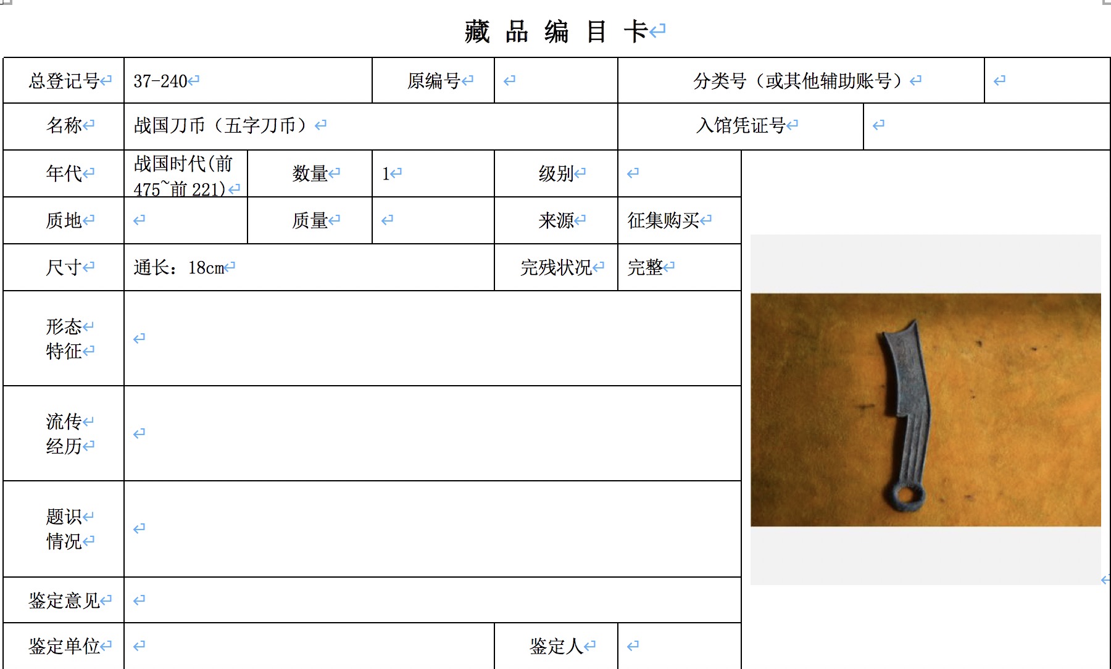Click the 入馆凭证号 label
The image size is (1111, 669).
[741, 126]
